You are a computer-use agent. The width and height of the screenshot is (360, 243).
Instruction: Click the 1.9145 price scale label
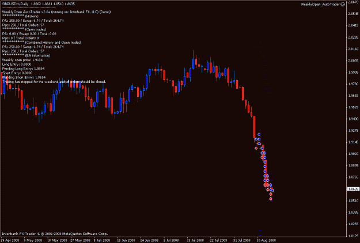click(353, 142)
